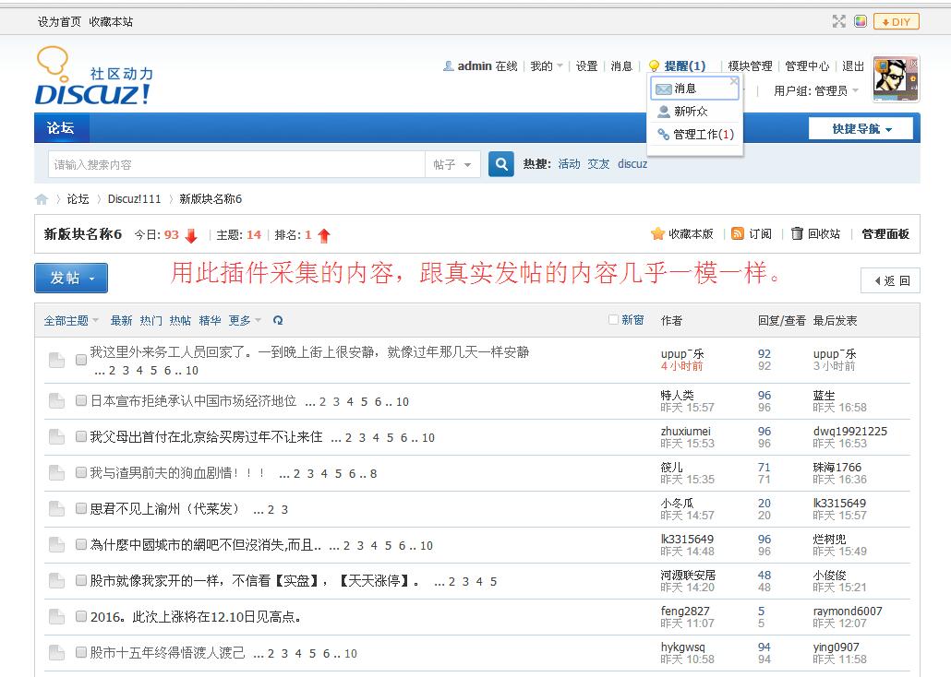Click the Discuz! logo
This screenshot has width=951, height=677.
point(94,77)
